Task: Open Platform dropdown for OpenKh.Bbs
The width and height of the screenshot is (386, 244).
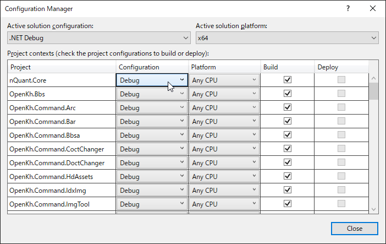Action: [x=224, y=94]
